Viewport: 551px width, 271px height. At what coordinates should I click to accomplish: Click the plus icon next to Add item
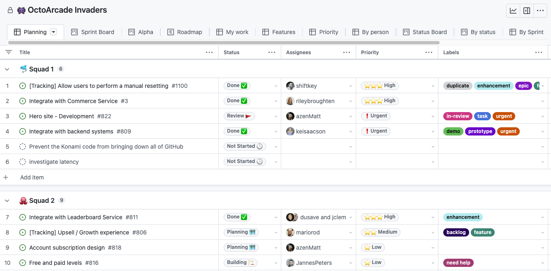click(6, 177)
